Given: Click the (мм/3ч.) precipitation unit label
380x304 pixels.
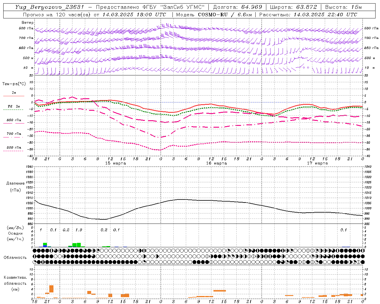Looking at the screenshot, I should point(15,228).
